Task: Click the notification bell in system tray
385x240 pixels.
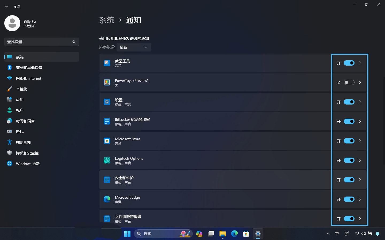Action: 378,234
